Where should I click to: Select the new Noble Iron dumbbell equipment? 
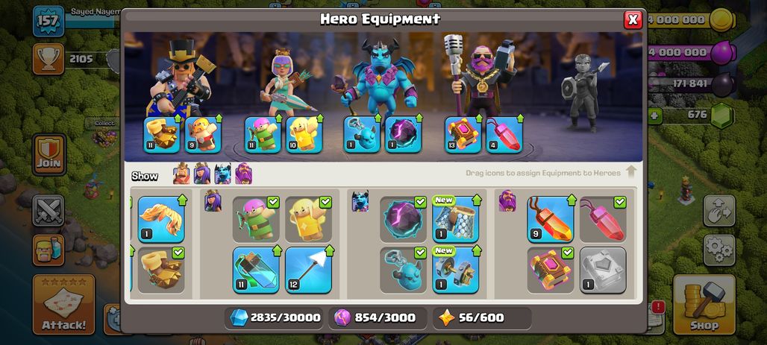click(455, 270)
